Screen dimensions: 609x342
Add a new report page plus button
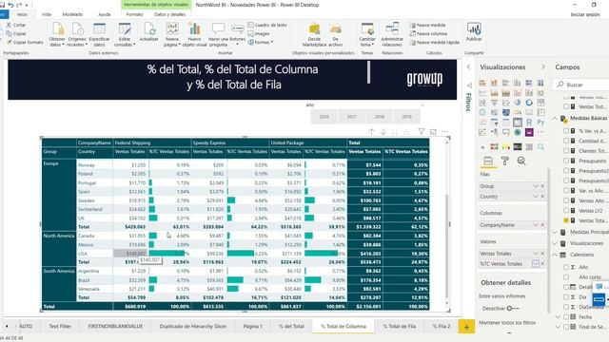pyautogui.click(x=466, y=327)
